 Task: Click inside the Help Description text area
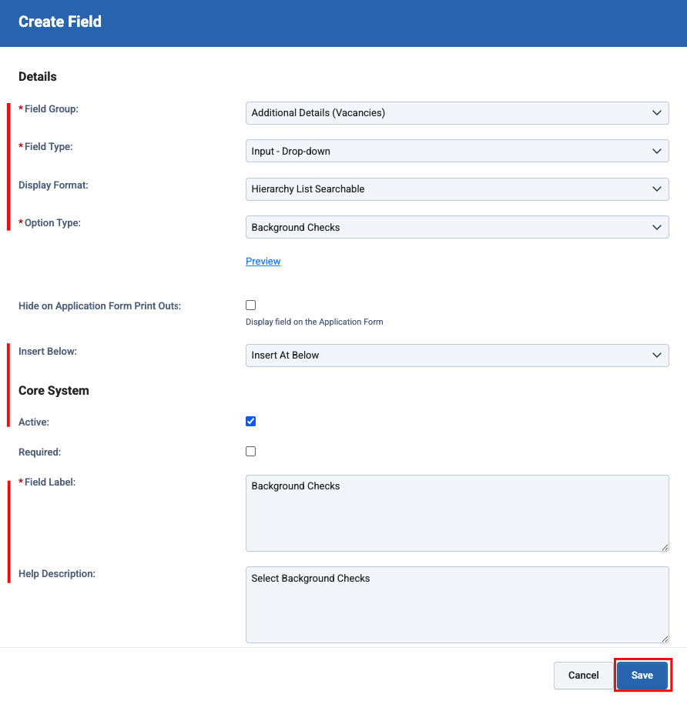point(457,604)
